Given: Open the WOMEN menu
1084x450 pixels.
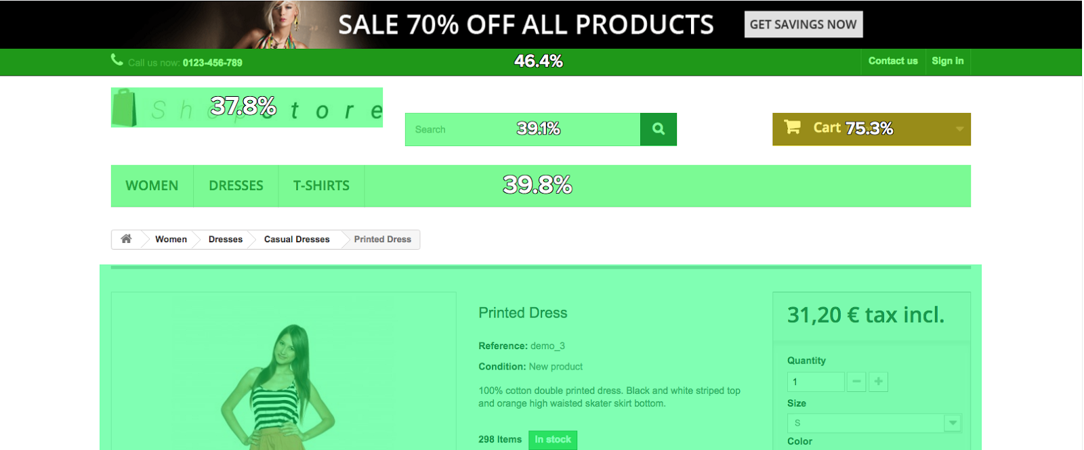Looking at the screenshot, I should tap(152, 185).
